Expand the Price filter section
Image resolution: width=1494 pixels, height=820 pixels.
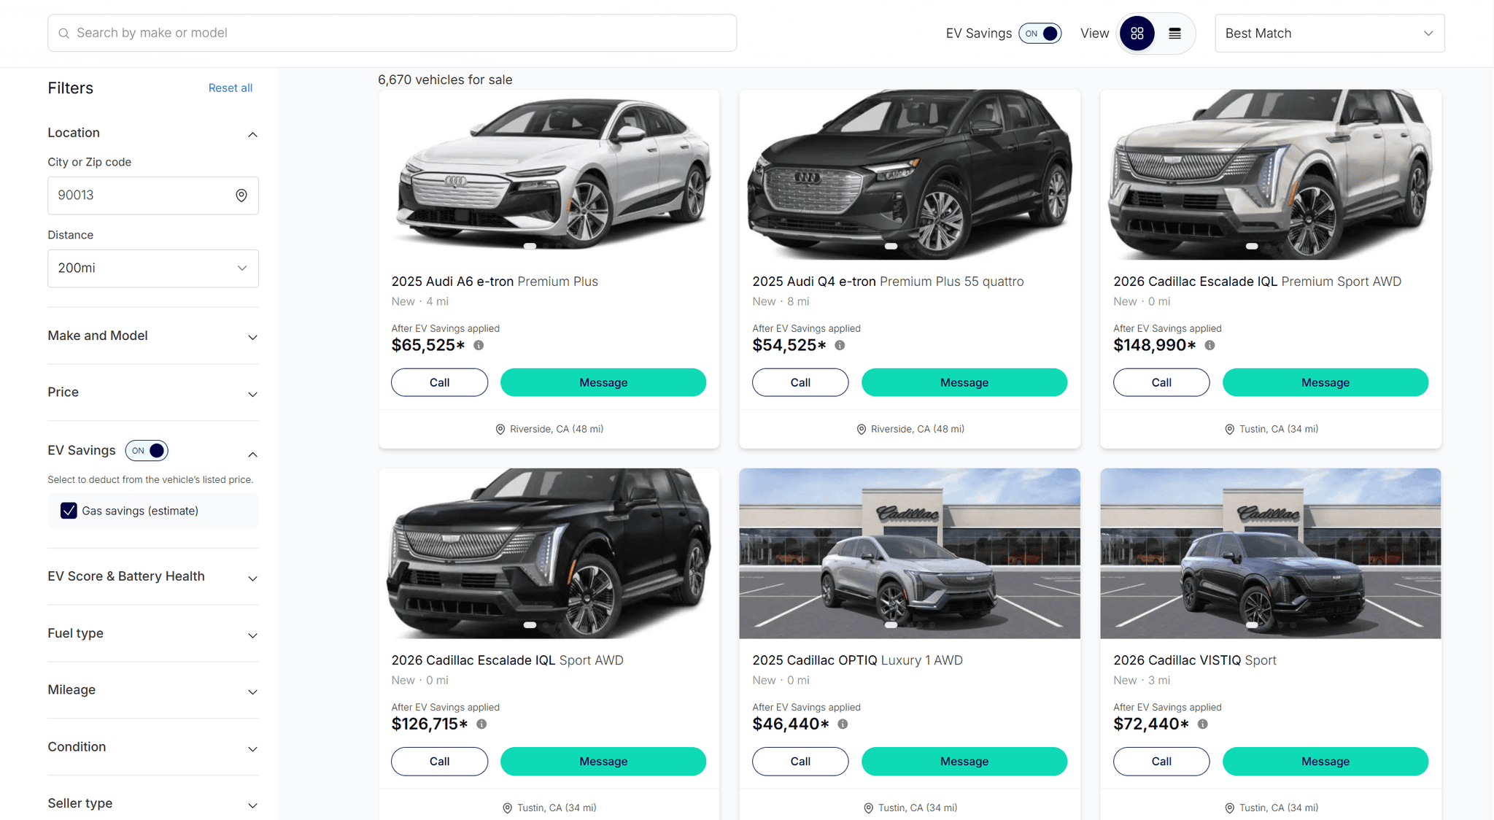coord(153,392)
